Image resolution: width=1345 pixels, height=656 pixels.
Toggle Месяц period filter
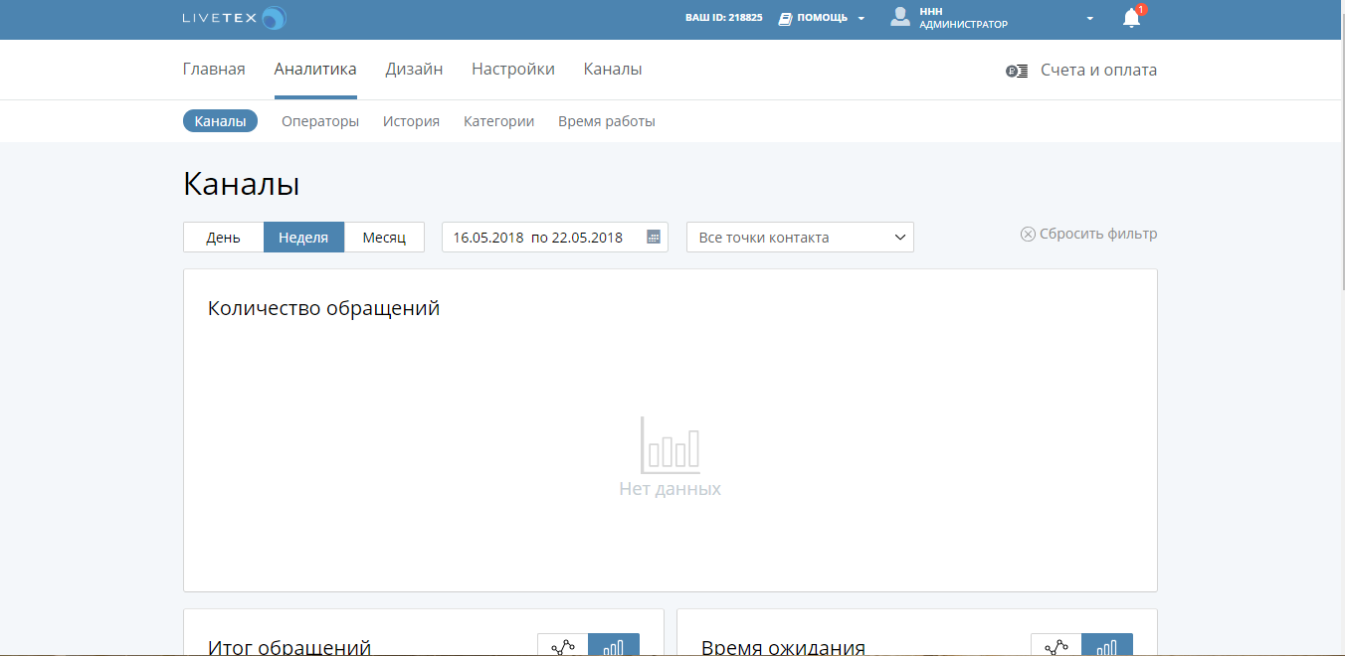(x=384, y=237)
